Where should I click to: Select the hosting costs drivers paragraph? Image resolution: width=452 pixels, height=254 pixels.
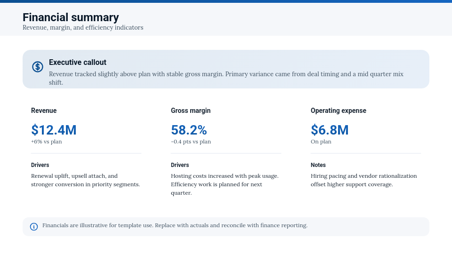[225, 184]
